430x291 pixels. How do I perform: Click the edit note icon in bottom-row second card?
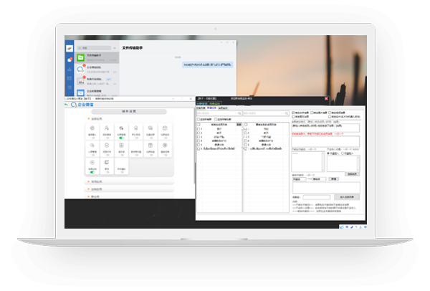(107, 163)
